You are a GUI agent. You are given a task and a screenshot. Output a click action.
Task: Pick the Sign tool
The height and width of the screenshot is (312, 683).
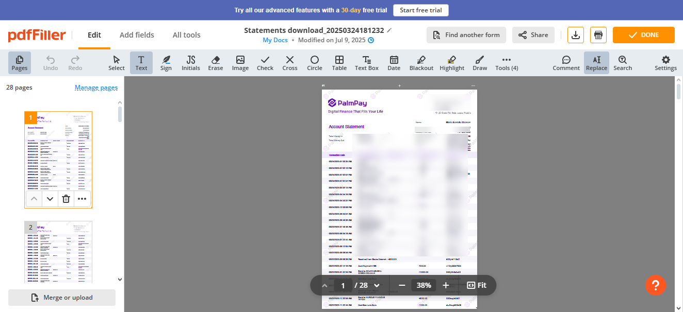click(166, 63)
